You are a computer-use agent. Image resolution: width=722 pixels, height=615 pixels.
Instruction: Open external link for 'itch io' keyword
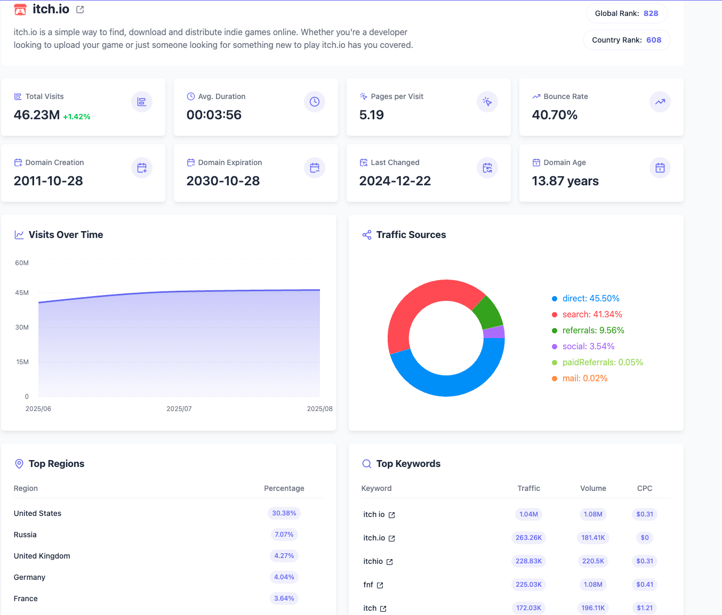[x=392, y=515]
